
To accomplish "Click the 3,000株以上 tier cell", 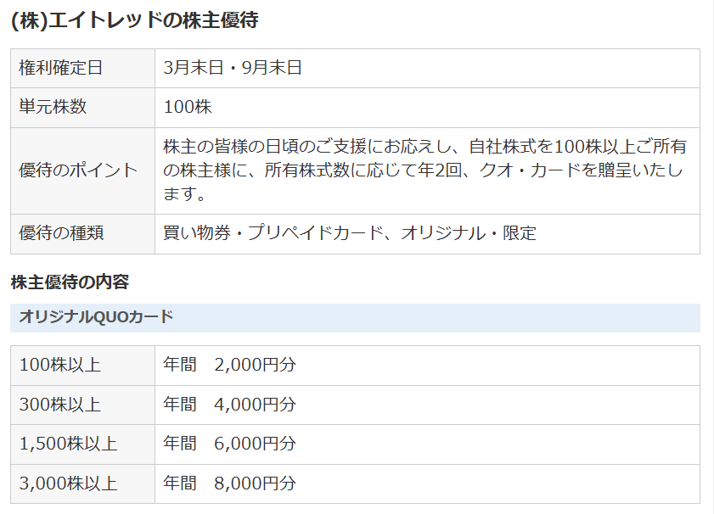I will pos(68,484).
